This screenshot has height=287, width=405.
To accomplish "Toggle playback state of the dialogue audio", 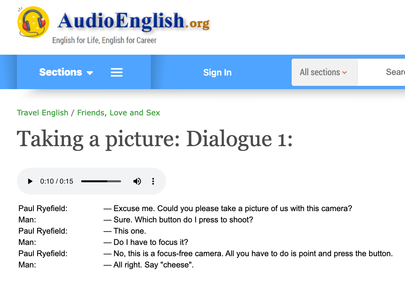I will coord(30,181).
